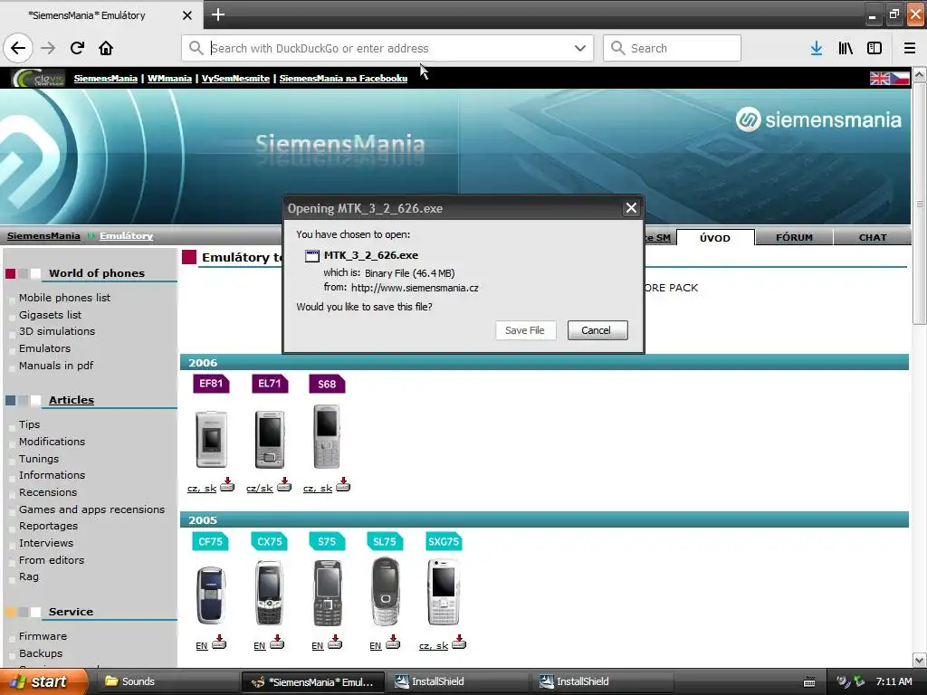This screenshot has height=695, width=927.
Task: Click the siemensmania logo in banner
Action: (818, 119)
